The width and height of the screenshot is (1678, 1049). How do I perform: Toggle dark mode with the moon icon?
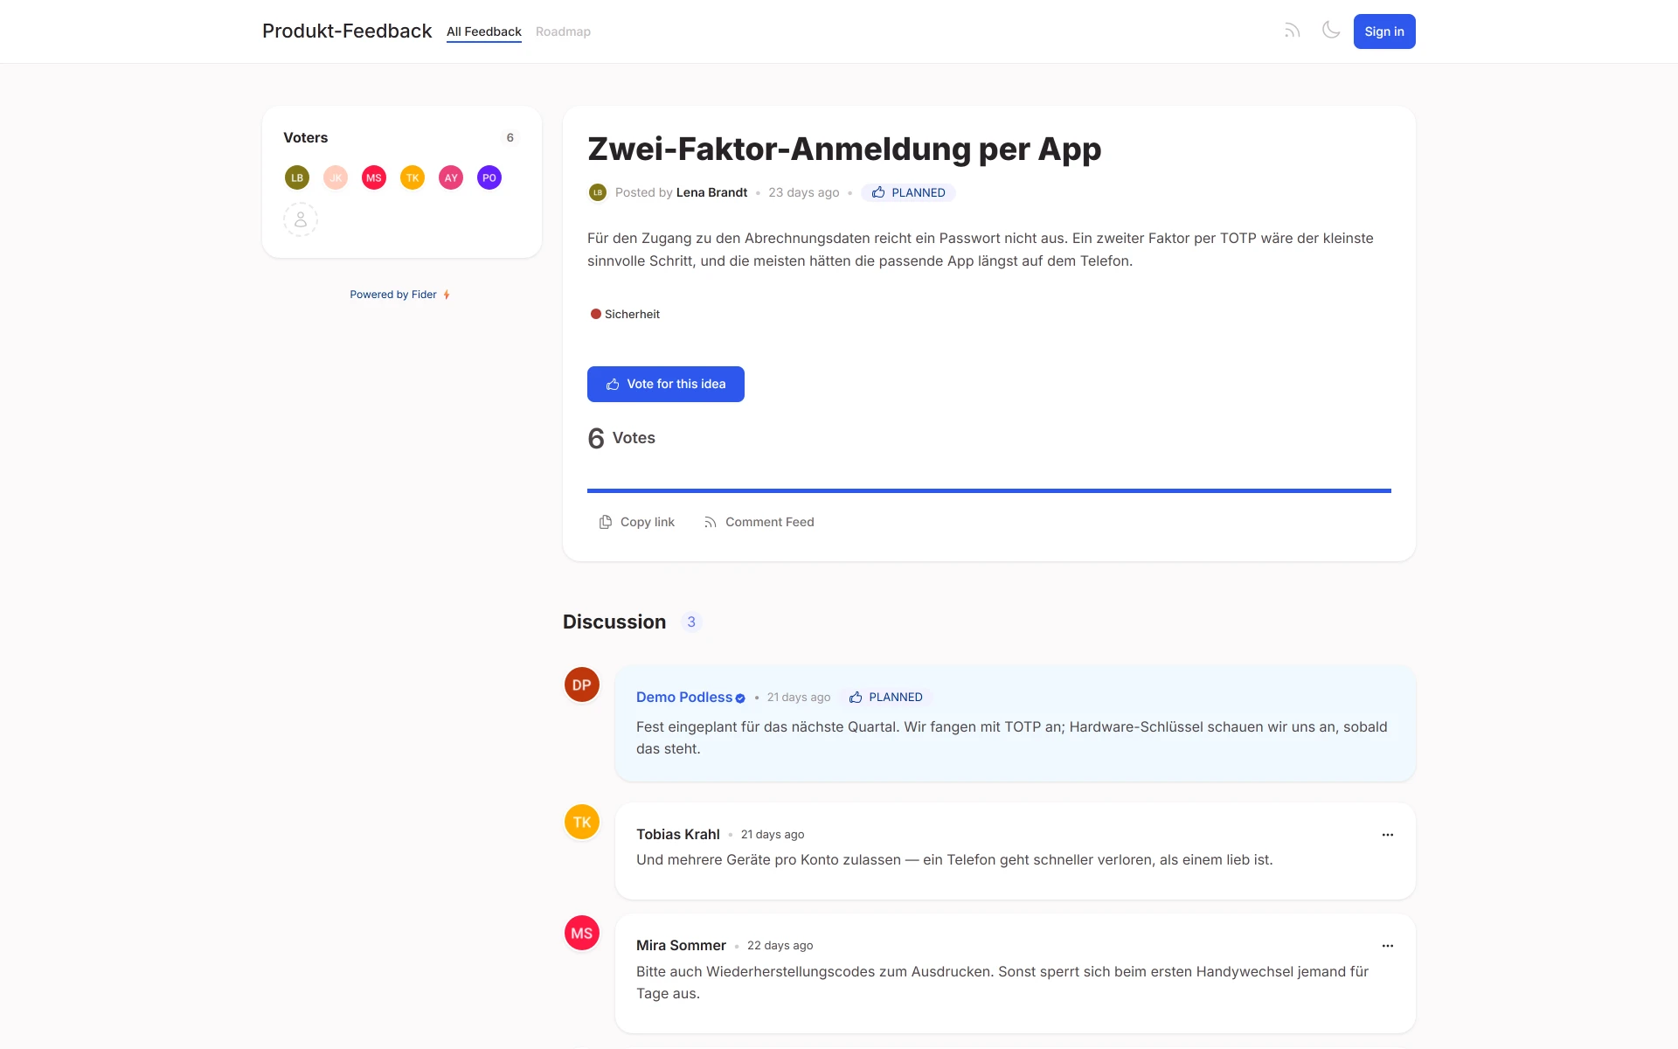pyautogui.click(x=1331, y=31)
